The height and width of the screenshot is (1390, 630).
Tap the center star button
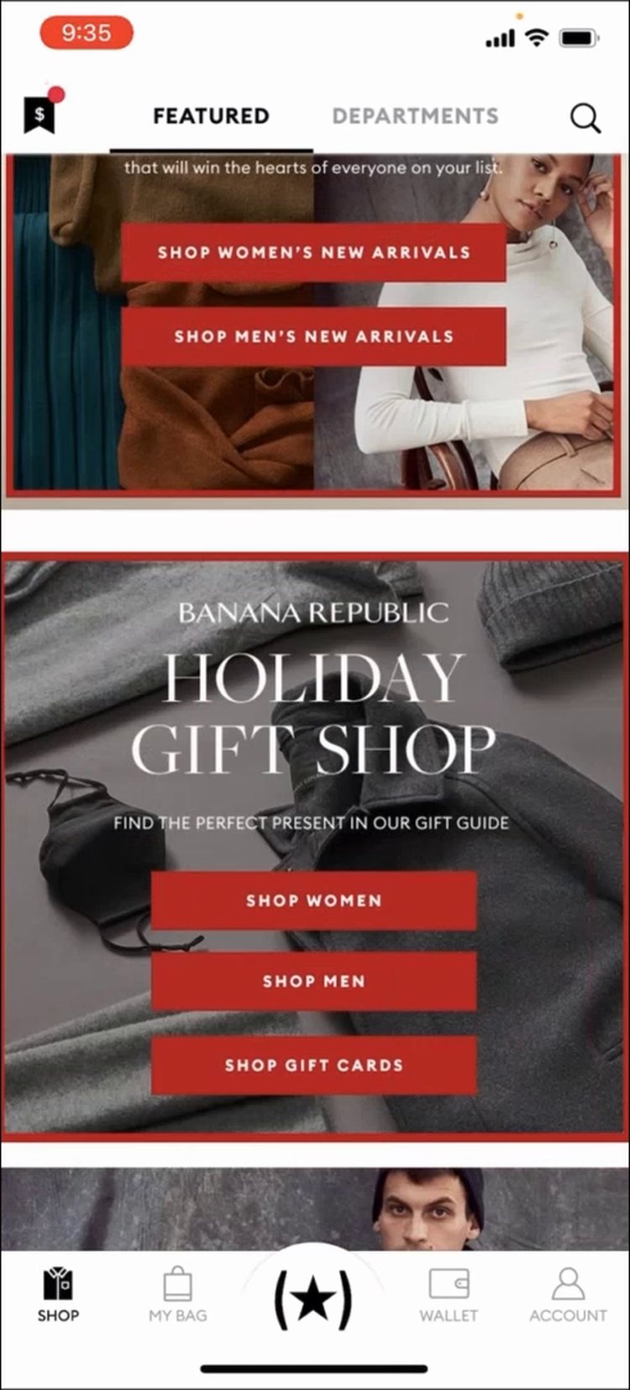313,1299
